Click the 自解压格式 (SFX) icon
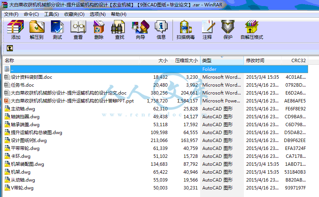The height and width of the screenshot is (197, 319). pyautogui.click(x=252, y=27)
